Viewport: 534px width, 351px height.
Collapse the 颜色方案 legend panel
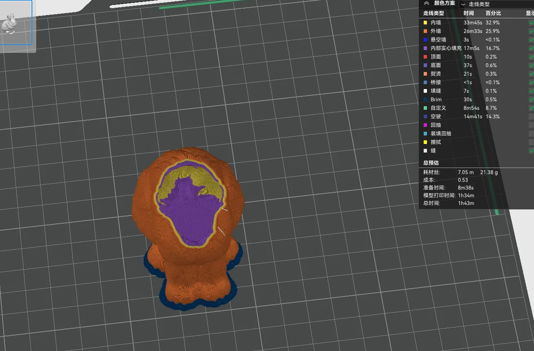pyautogui.click(x=427, y=3)
